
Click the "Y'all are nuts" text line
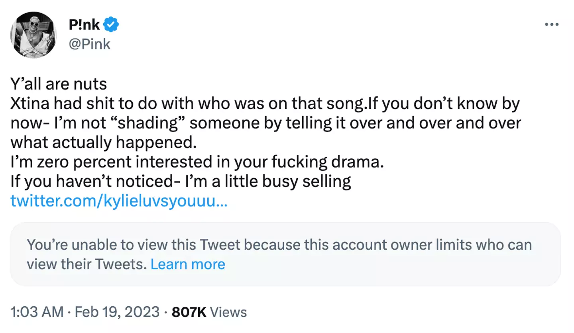point(59,84)
